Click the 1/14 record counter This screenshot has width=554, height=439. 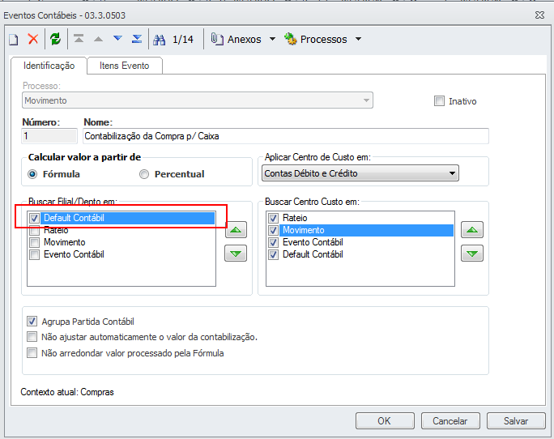(x=183, y=39)
